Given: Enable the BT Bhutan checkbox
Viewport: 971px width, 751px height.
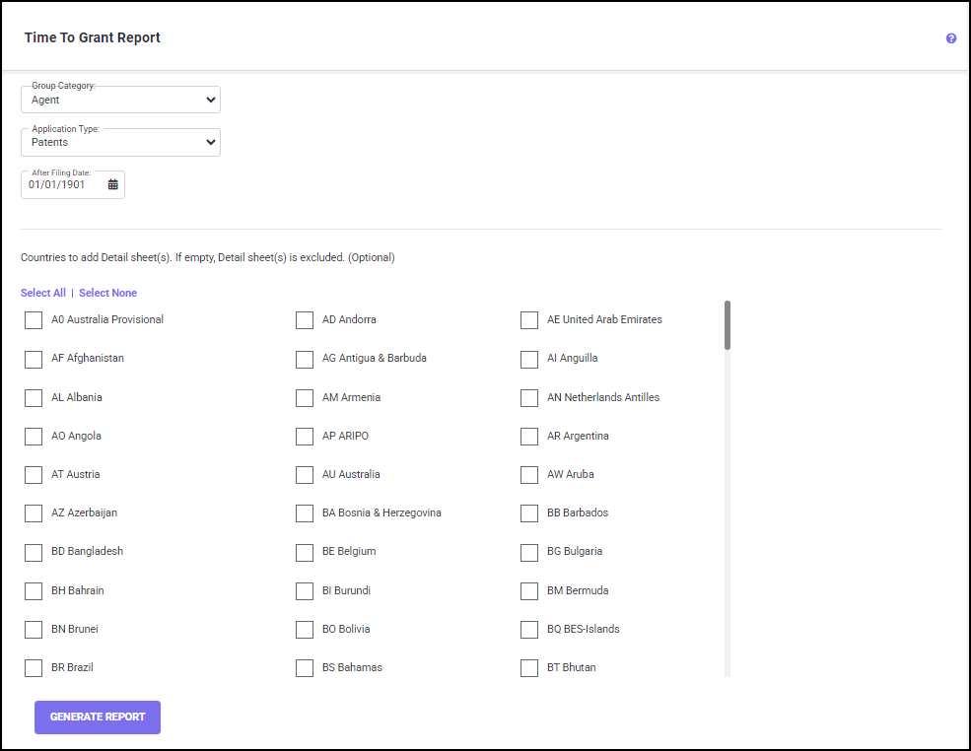Looking at the screenshot, I should point(529,668).
